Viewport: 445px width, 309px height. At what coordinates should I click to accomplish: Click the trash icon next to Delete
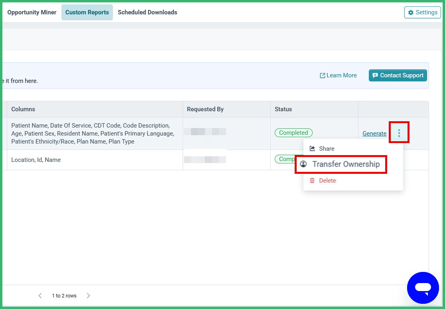(312, 180)
